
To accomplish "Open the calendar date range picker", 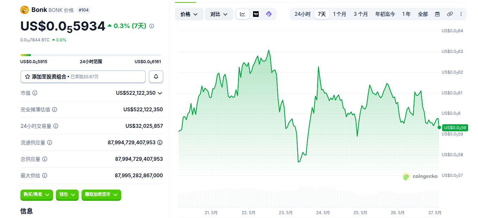I will point(438,14).
